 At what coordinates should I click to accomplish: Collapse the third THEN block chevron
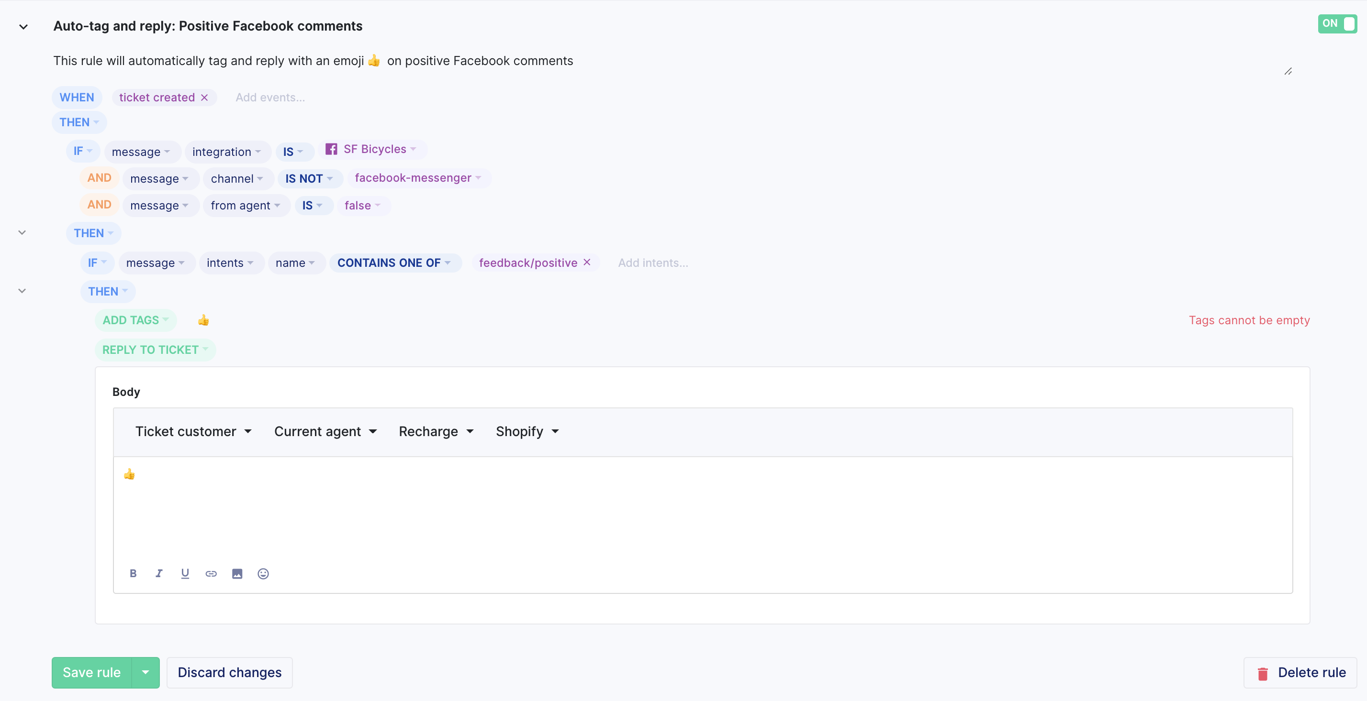tap(22, 291)
